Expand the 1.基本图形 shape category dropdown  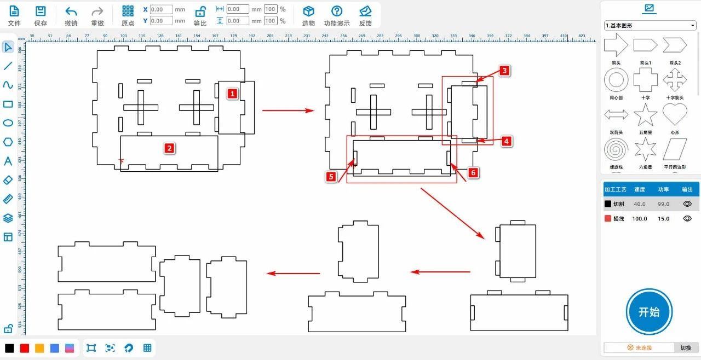click(650, 26)
